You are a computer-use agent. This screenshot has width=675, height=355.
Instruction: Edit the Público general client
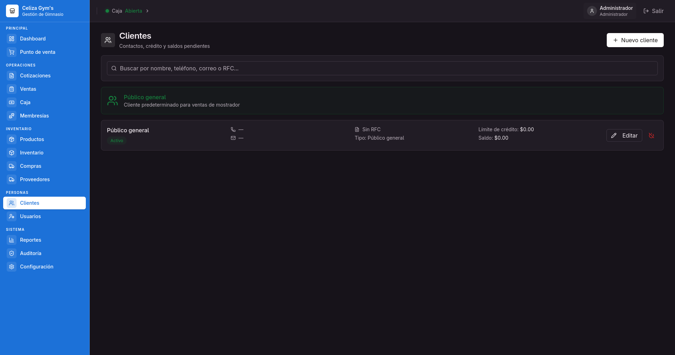click(624, 135)
